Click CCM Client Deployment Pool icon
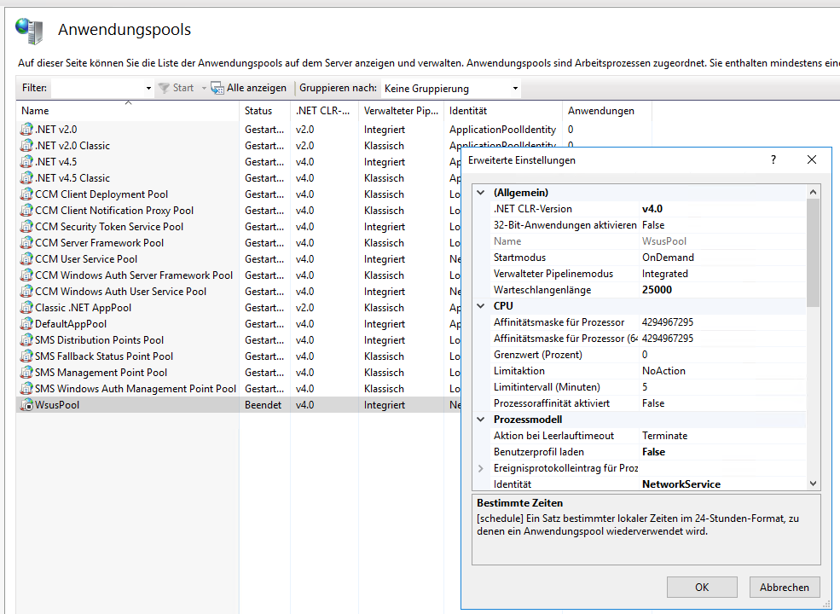Screen dimensions: 840x614 click(x=26, y=194)
